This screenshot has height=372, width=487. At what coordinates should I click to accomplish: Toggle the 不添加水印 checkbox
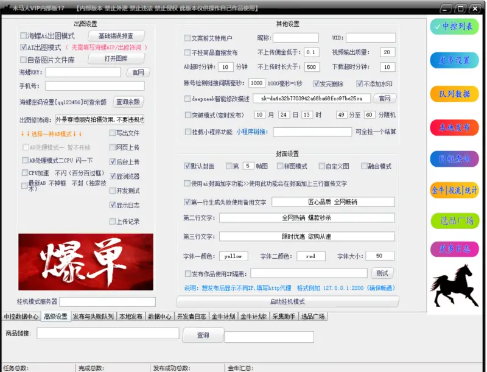click(360, 83)
